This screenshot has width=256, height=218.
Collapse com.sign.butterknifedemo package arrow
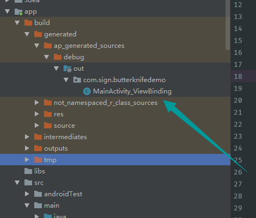point(66,80)
